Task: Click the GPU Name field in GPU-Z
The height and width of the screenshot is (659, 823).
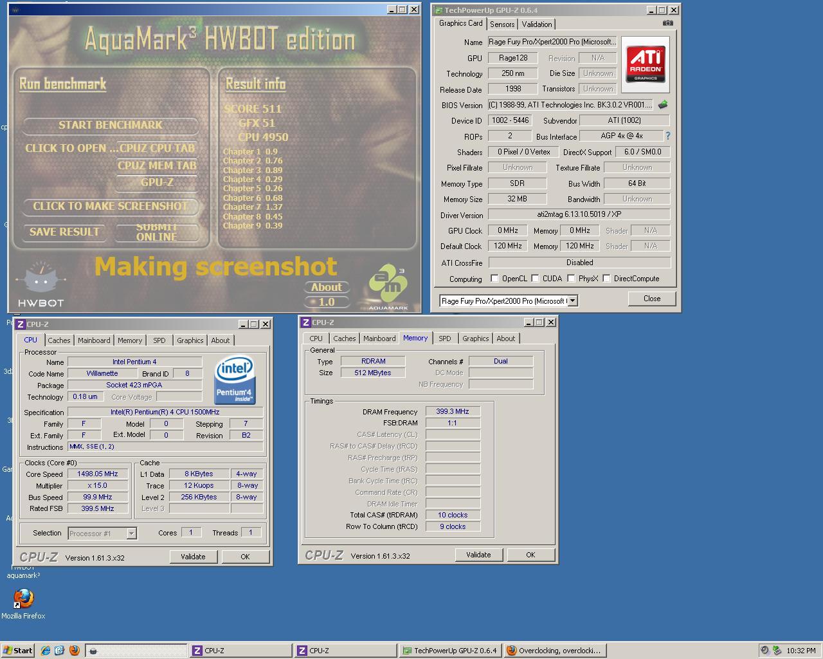Action: pos(552,42)
